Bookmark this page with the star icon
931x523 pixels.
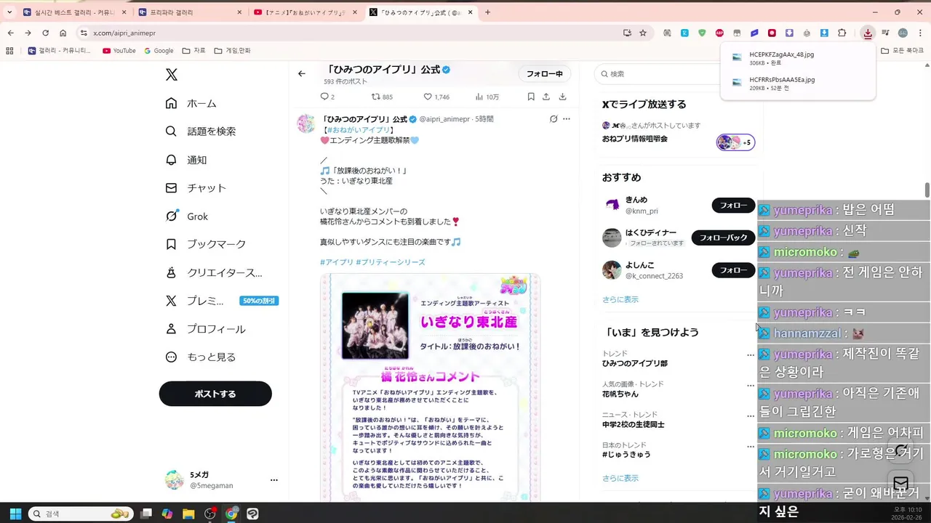[643, 33]
